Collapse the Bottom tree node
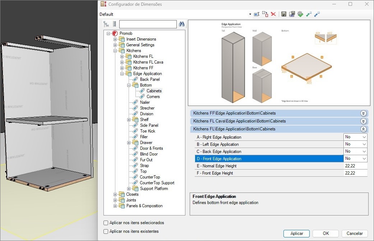This screenshot has height=241, width=374. [129, 85]
